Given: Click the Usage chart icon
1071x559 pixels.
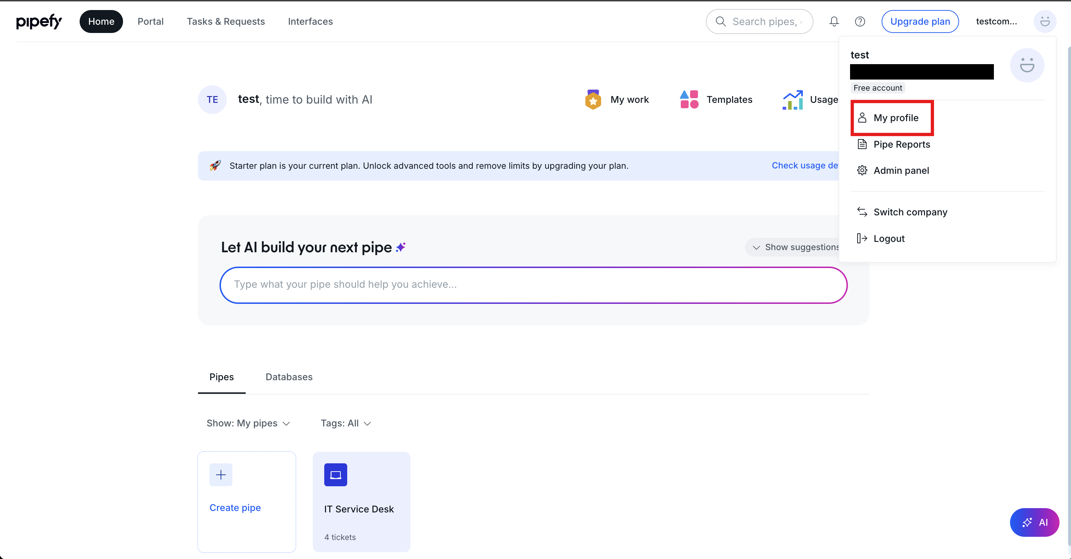Looking at the screenshot, I should coord(792,100).
